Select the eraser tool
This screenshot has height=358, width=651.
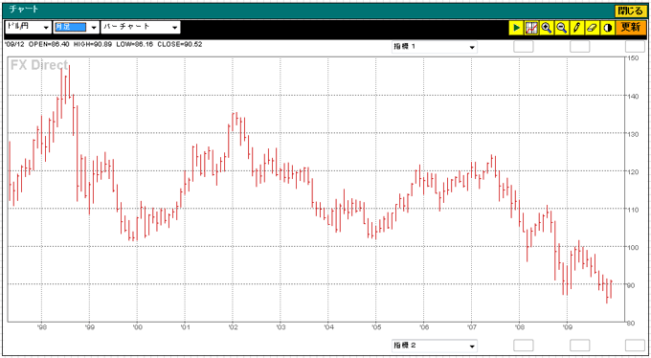(592, 28)
